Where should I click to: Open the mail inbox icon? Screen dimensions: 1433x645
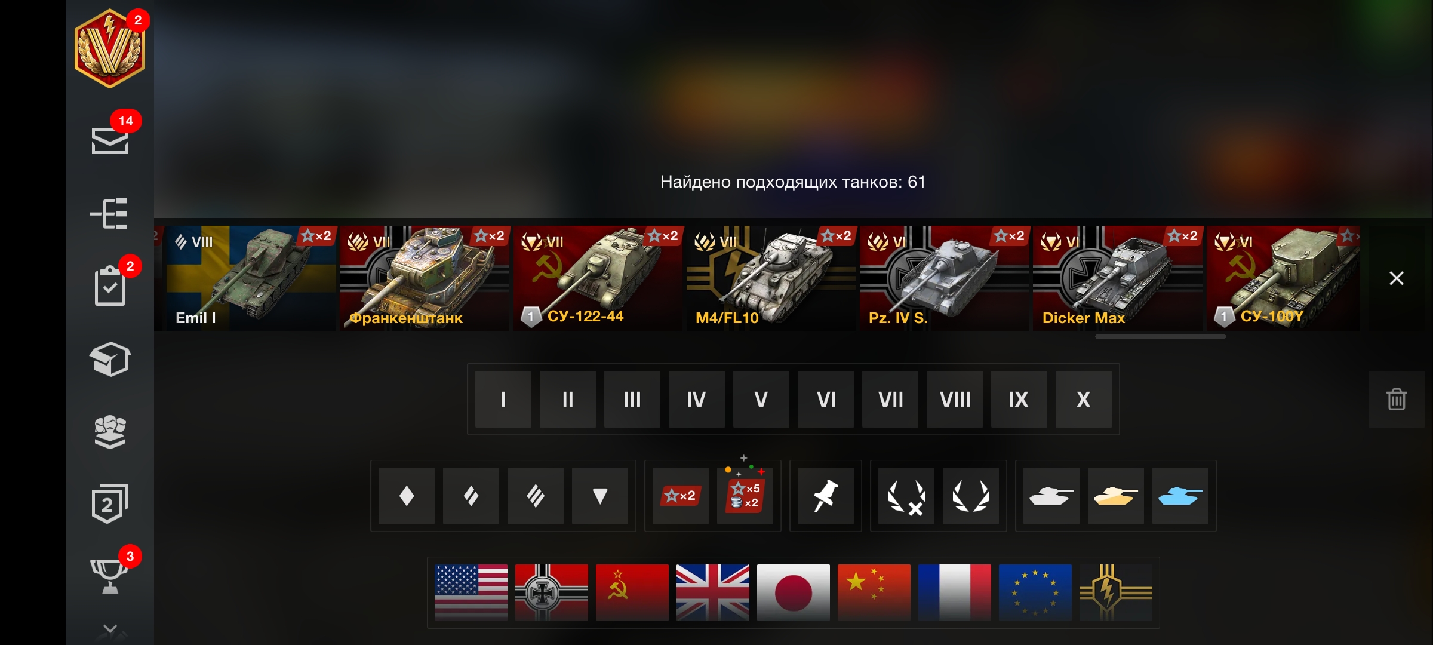click(x=110, y=140)
